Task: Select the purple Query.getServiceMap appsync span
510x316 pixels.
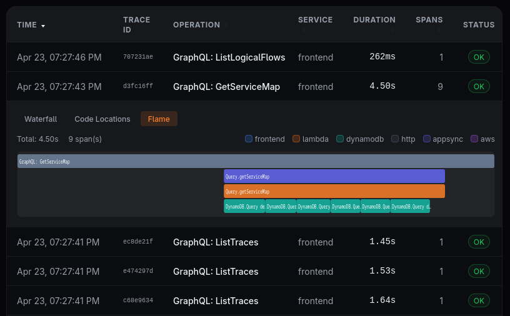Action: (334, 176)
